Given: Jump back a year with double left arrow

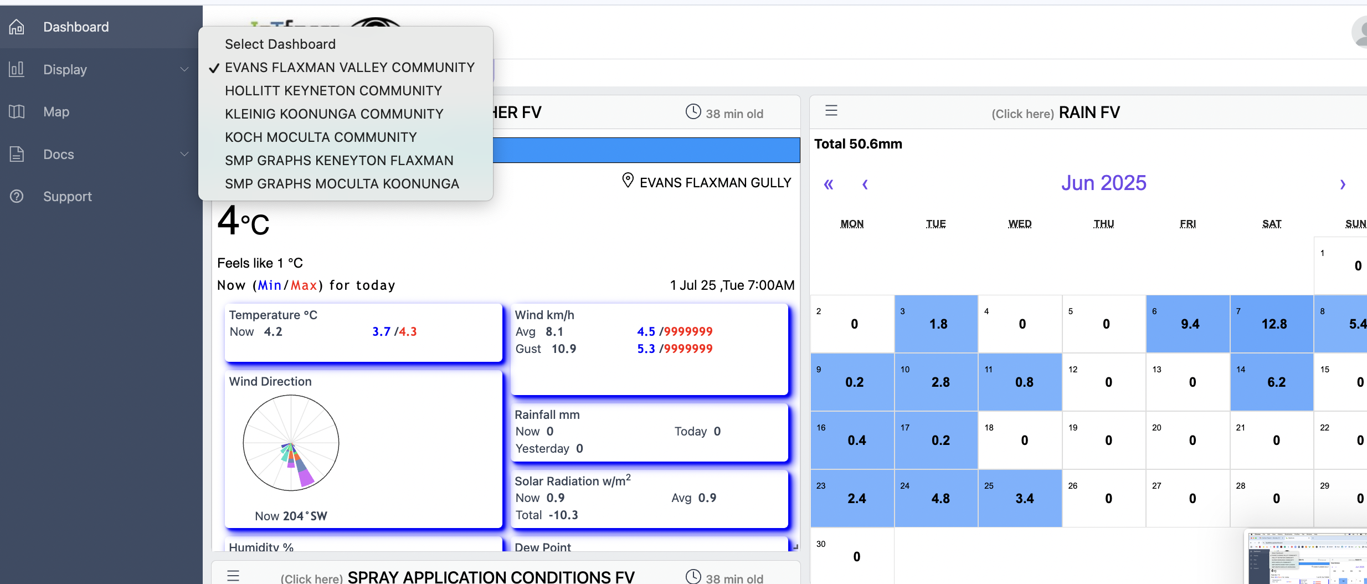Looking at the screenshot, I should pos(829,185).
